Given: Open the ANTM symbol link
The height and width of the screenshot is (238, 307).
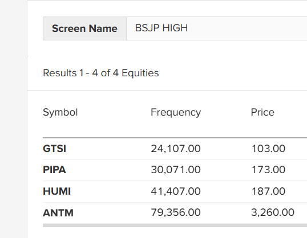Looking at the screenshot, I should click(58, 213).
